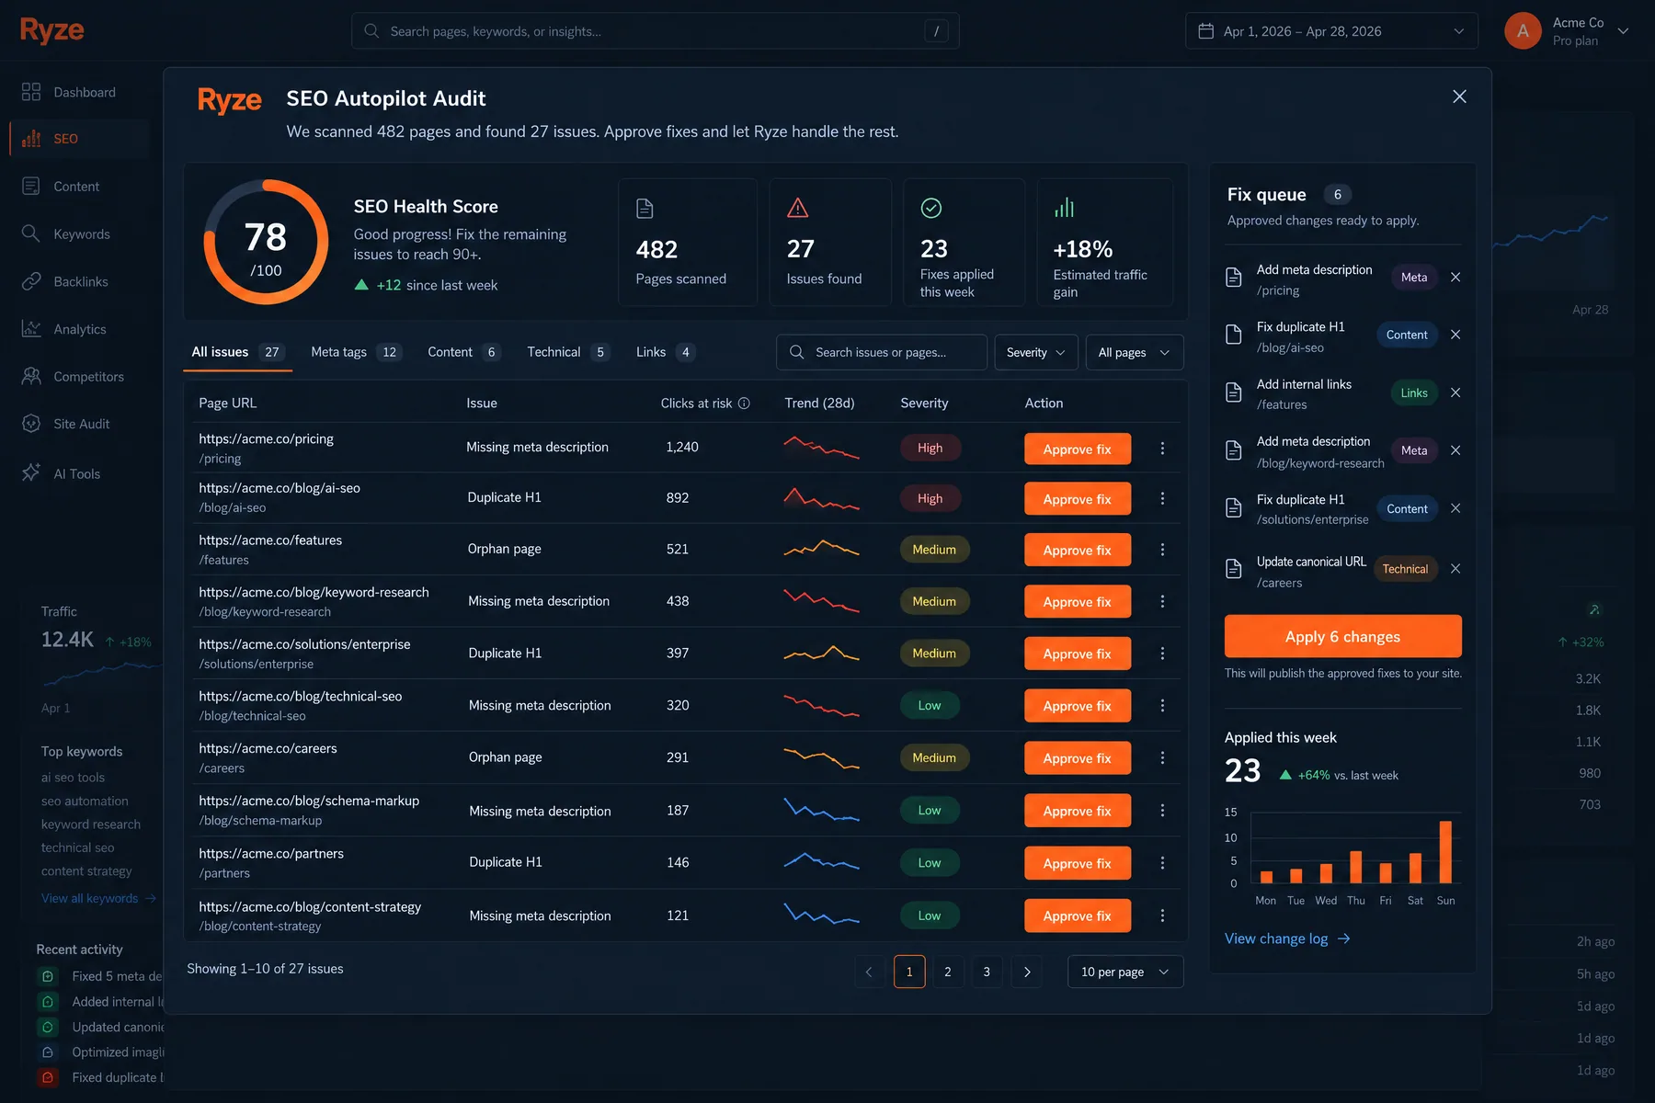Go to page 3 of issues

[987, 972]
